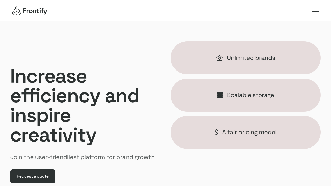The image size is (331, 186).
Task: Click the words brand growth in the tagline
Action: point(135,157)
